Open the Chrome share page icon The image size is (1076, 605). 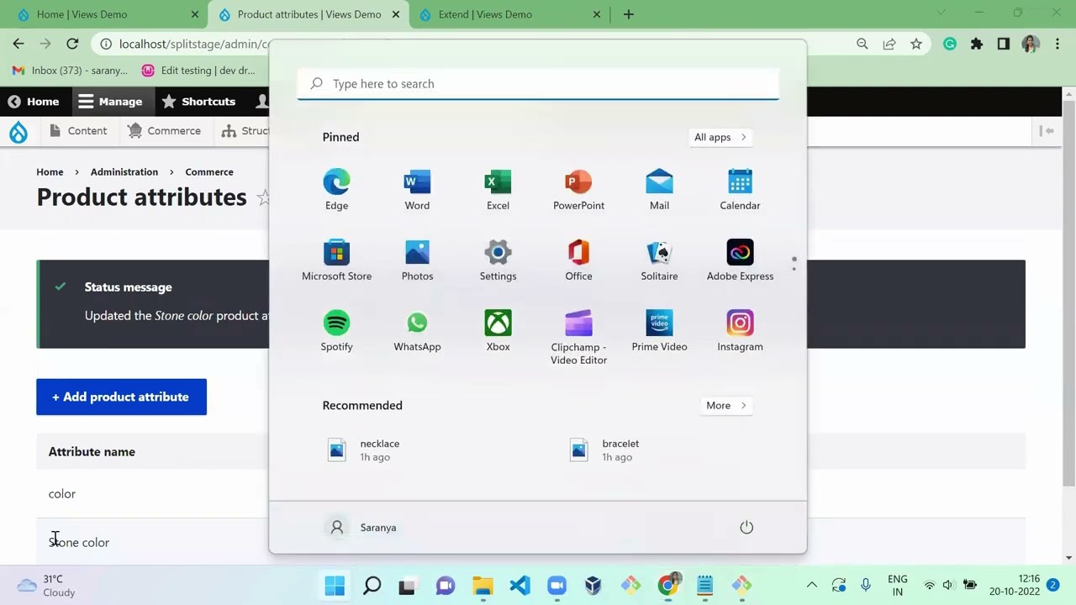click(889, 44)
